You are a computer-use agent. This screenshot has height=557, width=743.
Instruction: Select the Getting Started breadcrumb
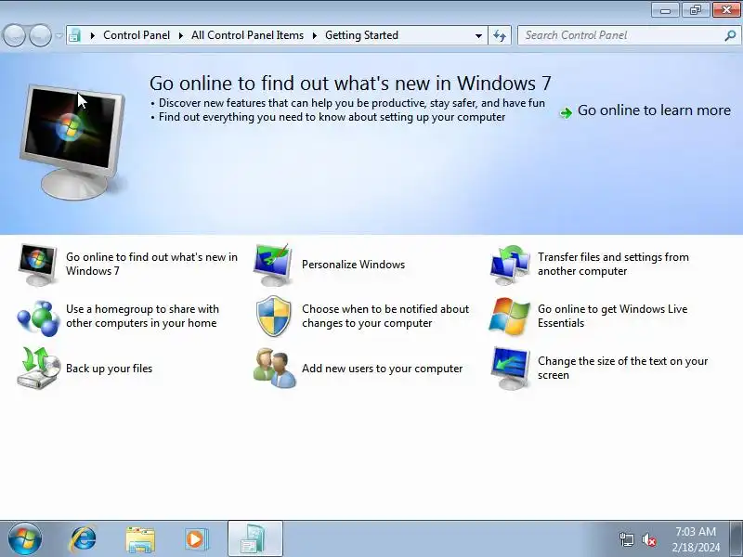[x=361, y=35]
